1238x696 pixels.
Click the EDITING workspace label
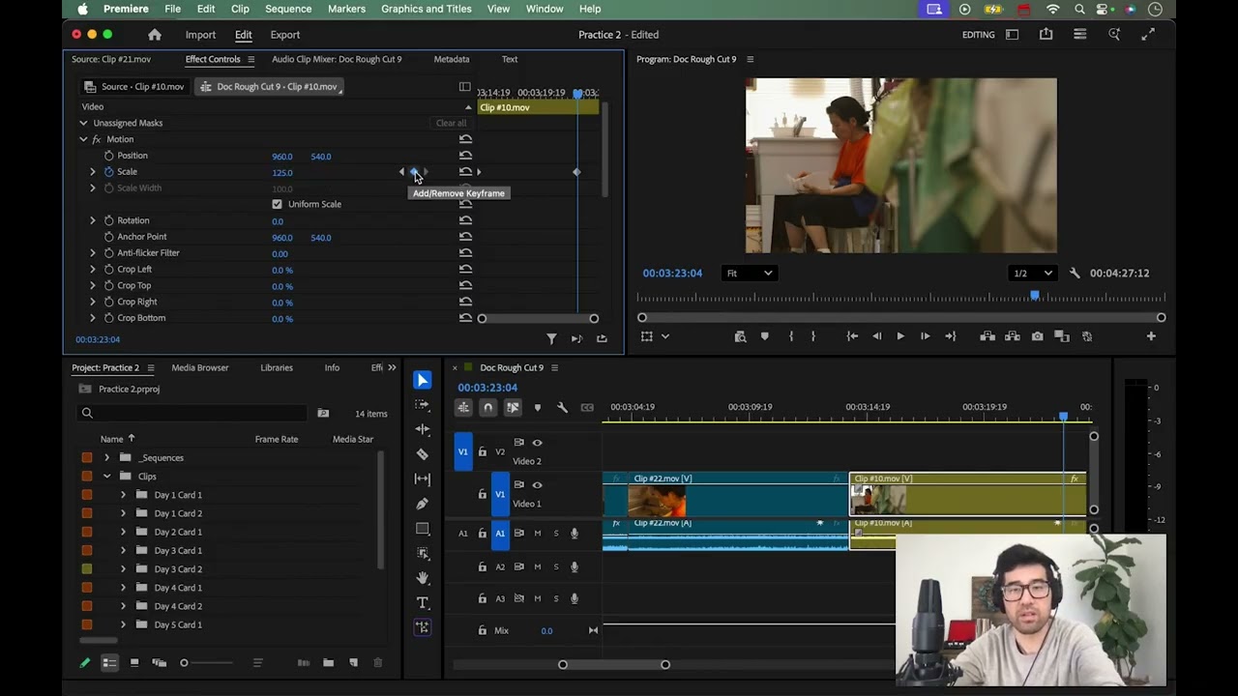[x=978, y=35]
